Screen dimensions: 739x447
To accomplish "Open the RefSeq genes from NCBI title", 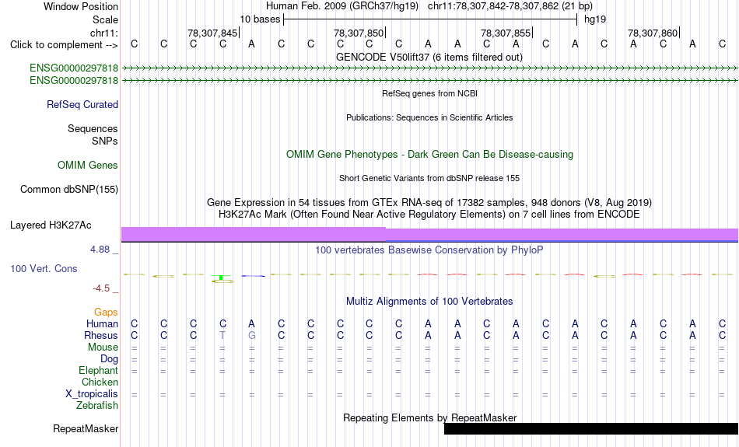I will pyautogui.click(x=429, y=93).
